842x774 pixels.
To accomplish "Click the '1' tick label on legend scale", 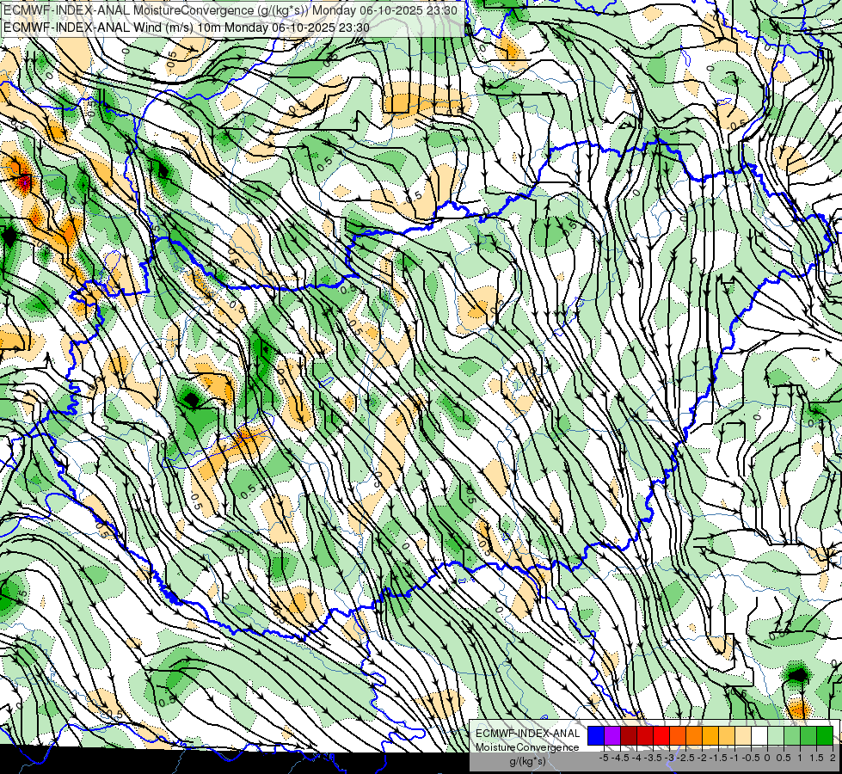I will pyautogui.click(x=799, y=758).
